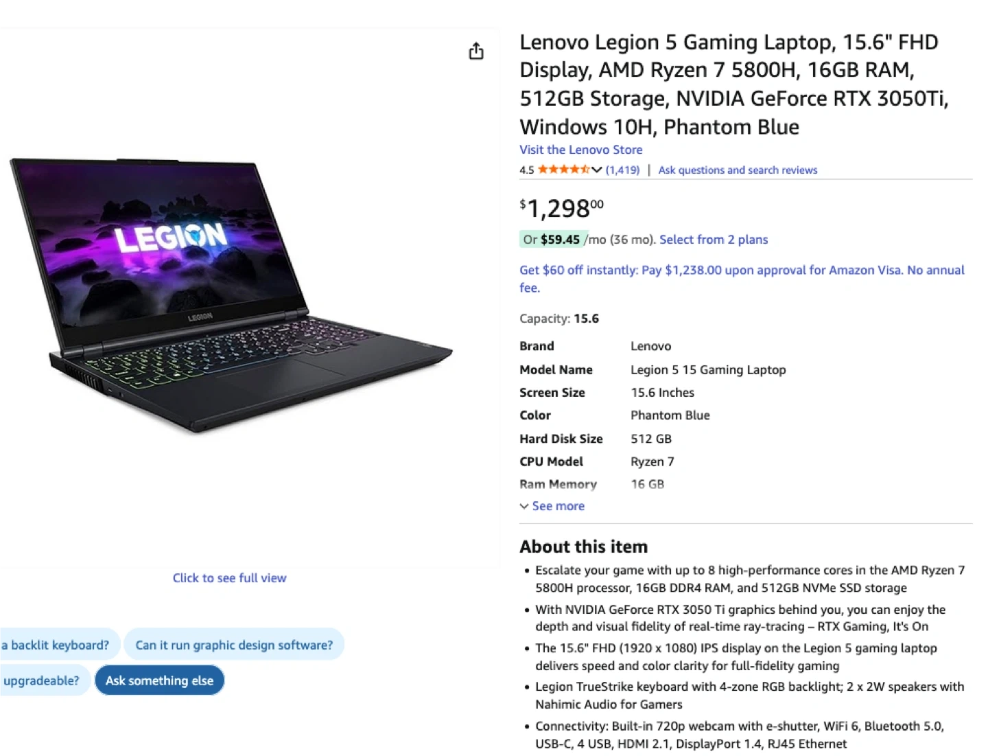Click the Ask something else button
988x756 pixels.
tap(159, 680)
